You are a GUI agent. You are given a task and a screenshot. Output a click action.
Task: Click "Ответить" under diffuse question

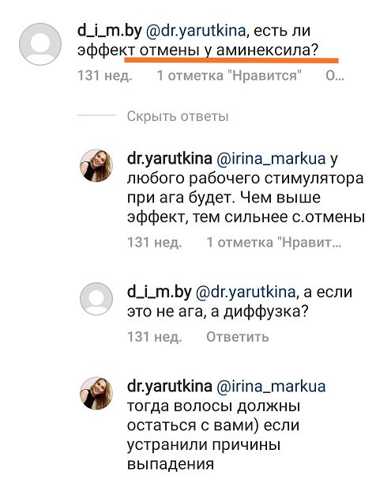tap(238, 337)
